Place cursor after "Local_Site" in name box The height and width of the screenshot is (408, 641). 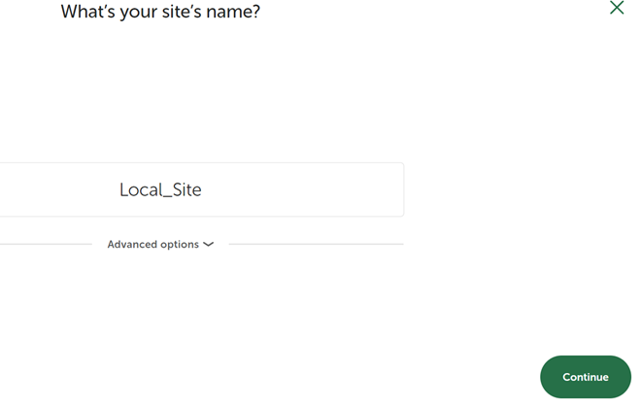coord(203,189)
